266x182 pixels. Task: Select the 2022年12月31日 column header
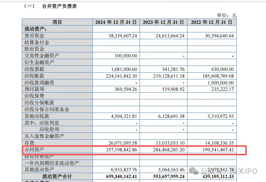tap(212, 22)
